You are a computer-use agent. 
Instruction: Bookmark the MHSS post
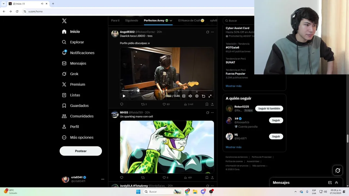pyautogui.click(x=207, y=177)
